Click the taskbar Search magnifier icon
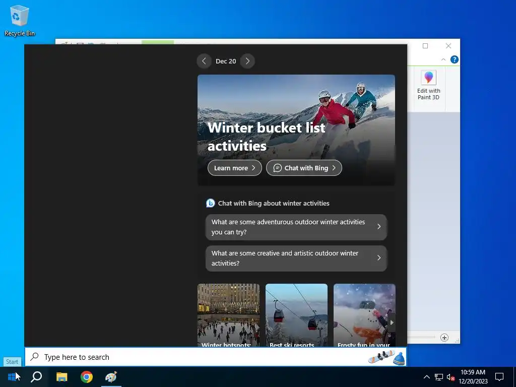The height and width of the screenshot is (387, 516). click(x=36, y=377)
